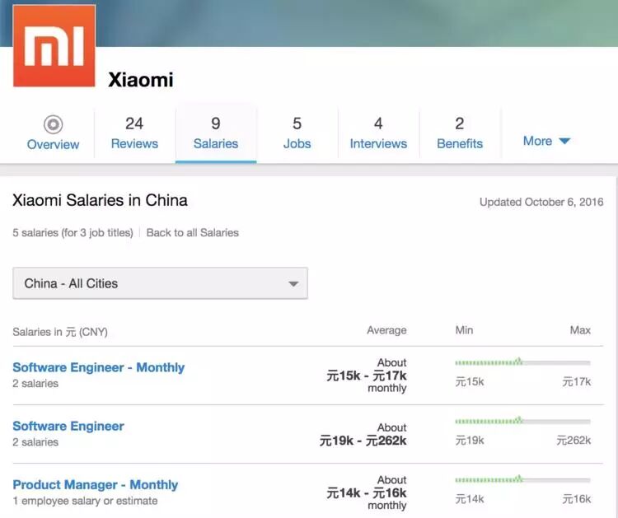Open the 24 Reviews tab
The height and width of the screenshot is (518, 618).
(x=134, y=133)
